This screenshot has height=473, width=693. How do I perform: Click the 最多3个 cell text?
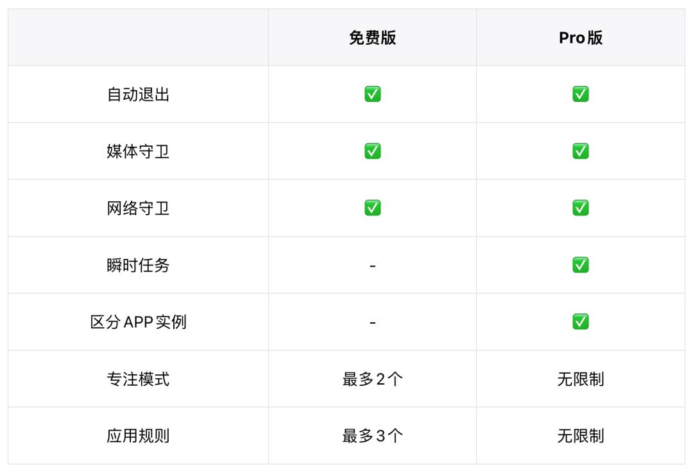(372, 436)
